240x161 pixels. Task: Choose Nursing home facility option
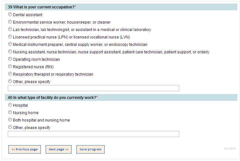coord(10,113)
